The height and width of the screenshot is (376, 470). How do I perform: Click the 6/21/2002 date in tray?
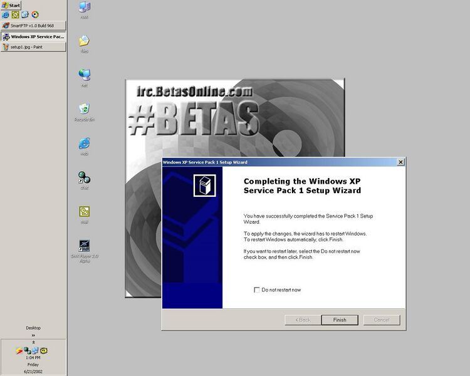pyautogui.click(x=33, y=372)
